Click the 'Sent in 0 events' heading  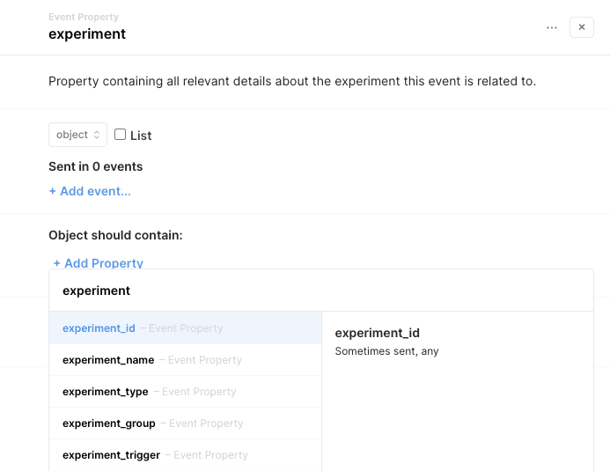95,166
